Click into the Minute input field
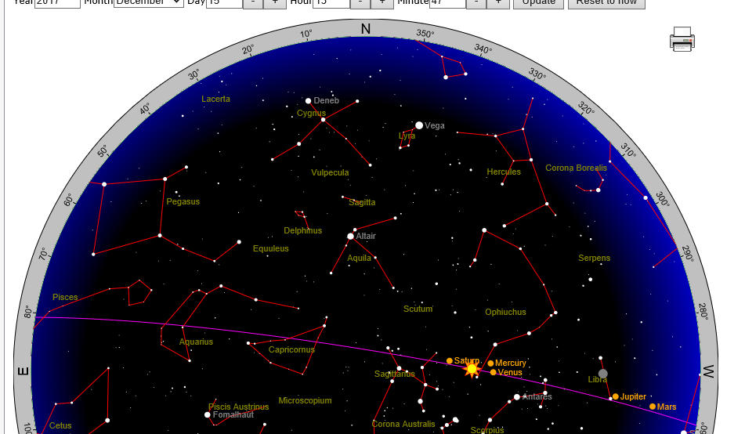The image size is (745, 434). point(447,2)
